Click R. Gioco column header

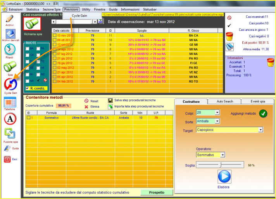click(193, 31)
